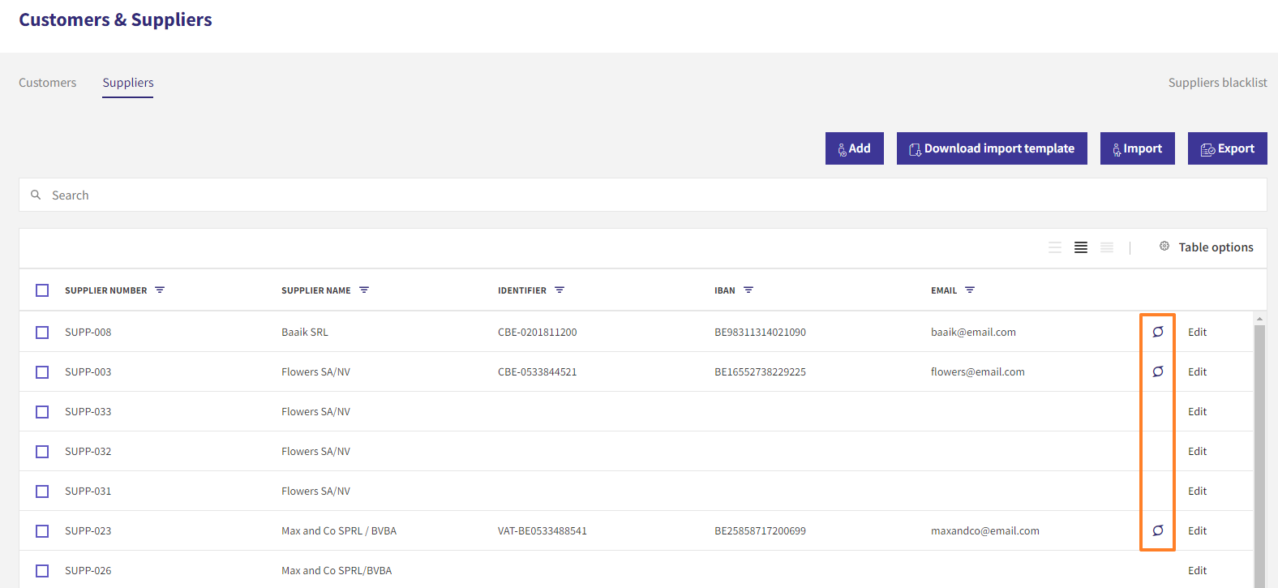
Task: Click IBAN BE98311314021090
Action: pos(760,332)
